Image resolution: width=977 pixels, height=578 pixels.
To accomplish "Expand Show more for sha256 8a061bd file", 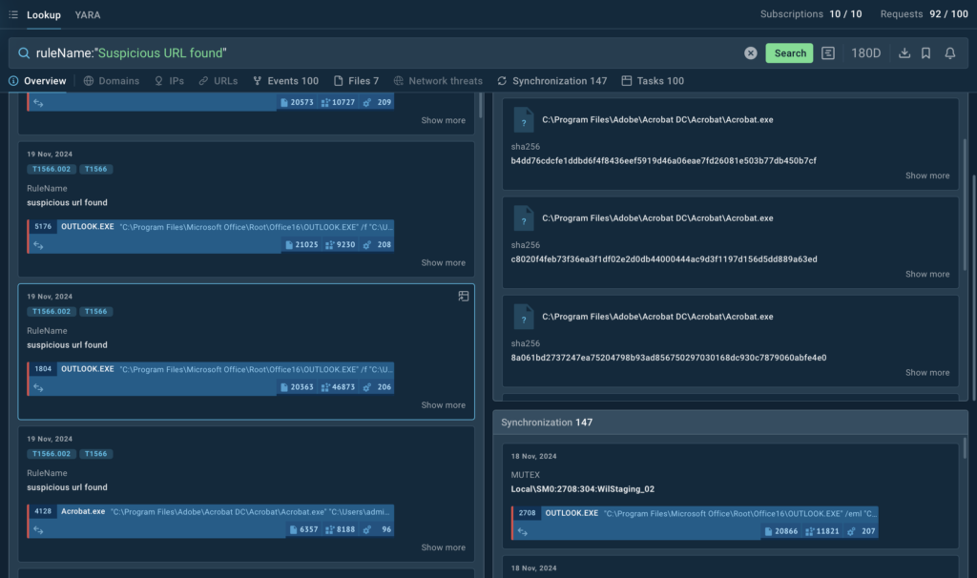I will (x=926, y=372).
